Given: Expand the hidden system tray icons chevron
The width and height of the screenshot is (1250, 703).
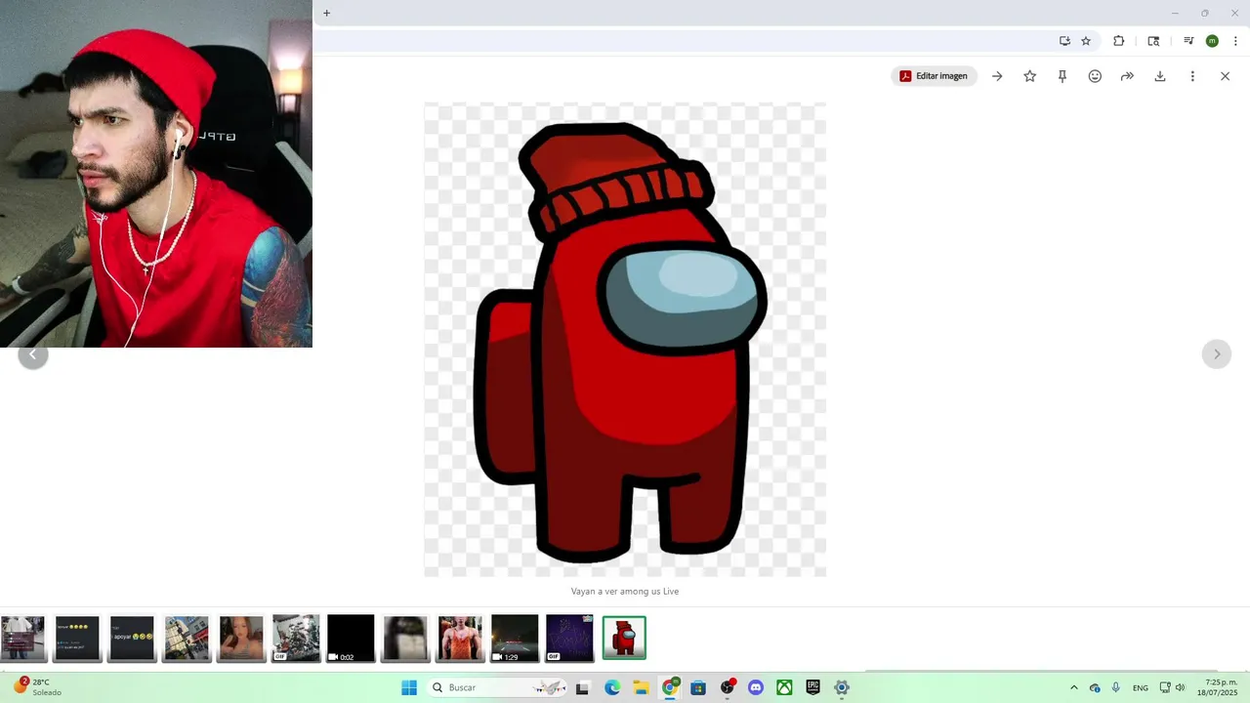Looking at the screenshot, I should coord(1074,687).
